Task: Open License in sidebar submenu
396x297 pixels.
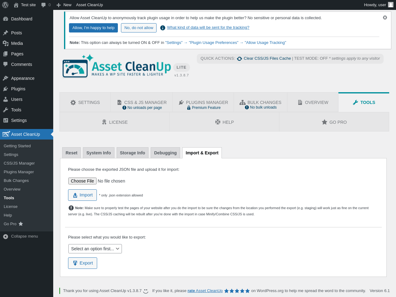Action: tap(11, 207)
